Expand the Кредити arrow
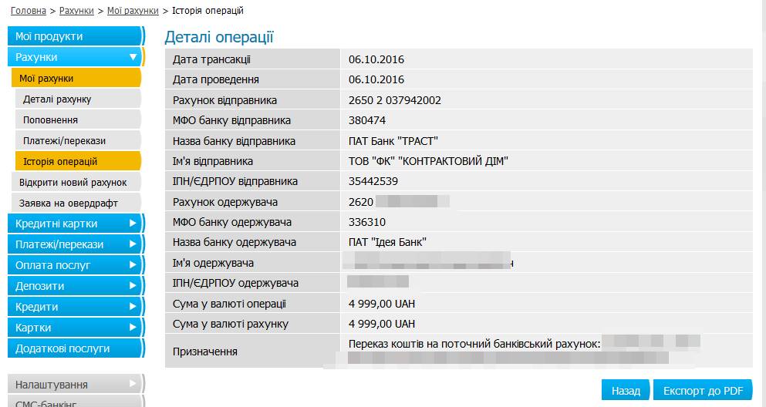 [133, 307]
